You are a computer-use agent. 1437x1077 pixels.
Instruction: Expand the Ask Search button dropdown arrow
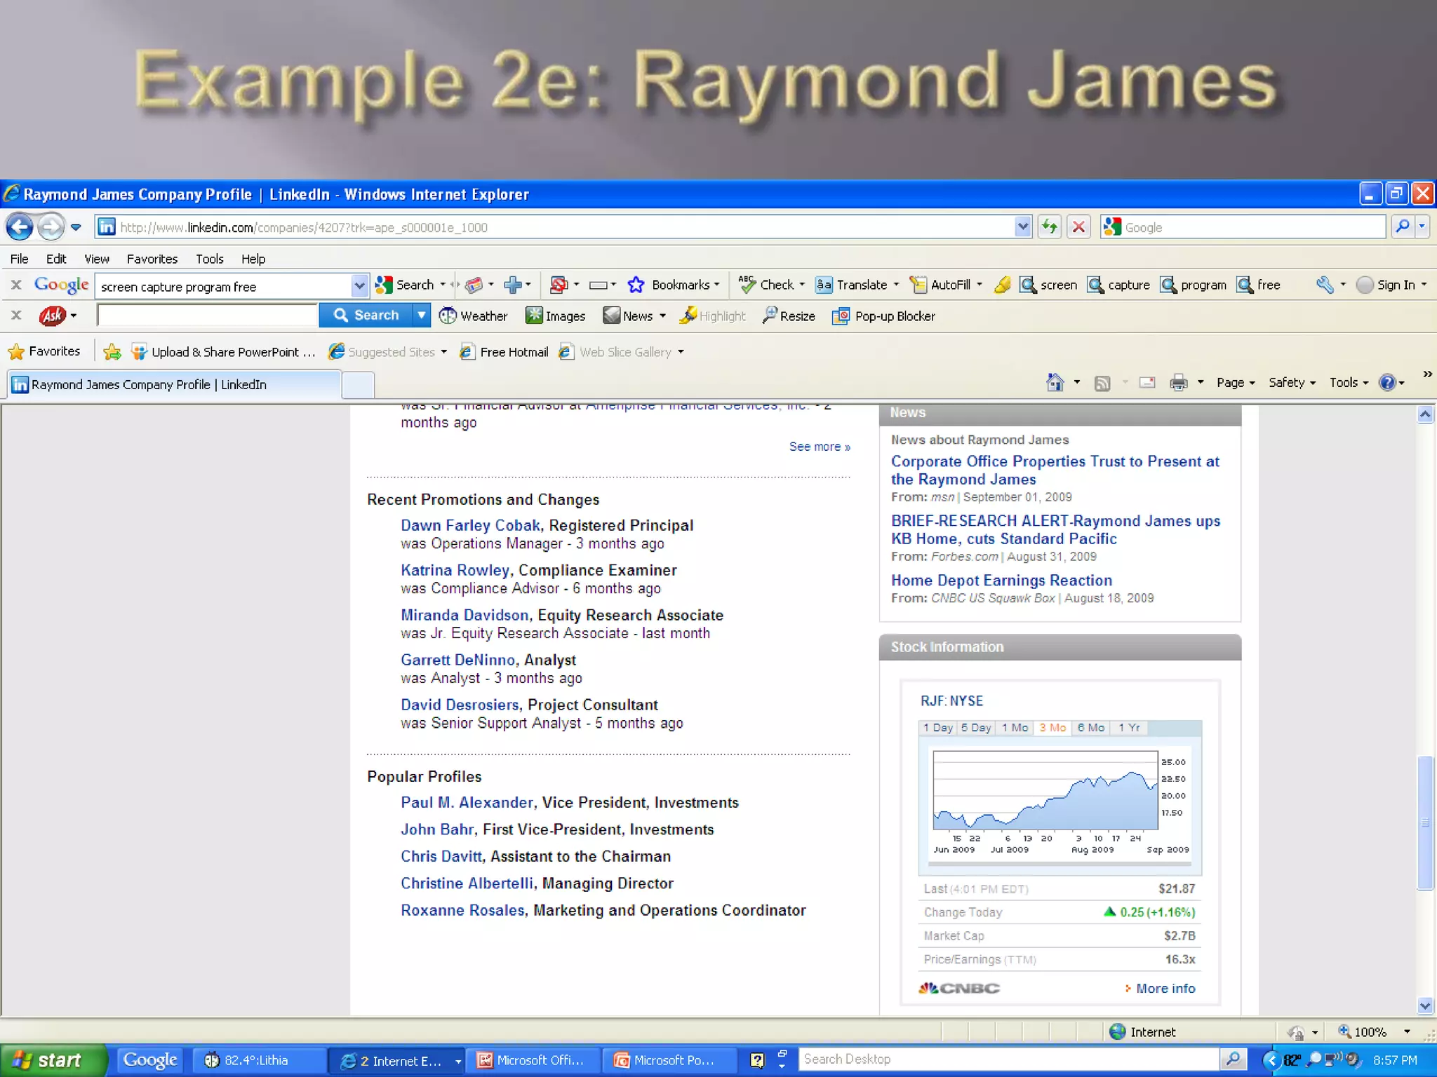421,316
